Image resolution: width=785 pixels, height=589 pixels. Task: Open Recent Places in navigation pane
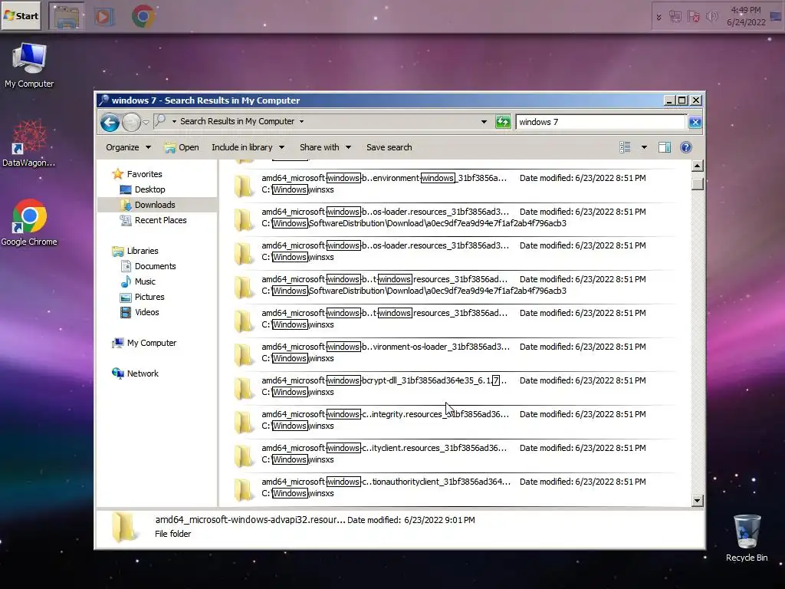160,220
